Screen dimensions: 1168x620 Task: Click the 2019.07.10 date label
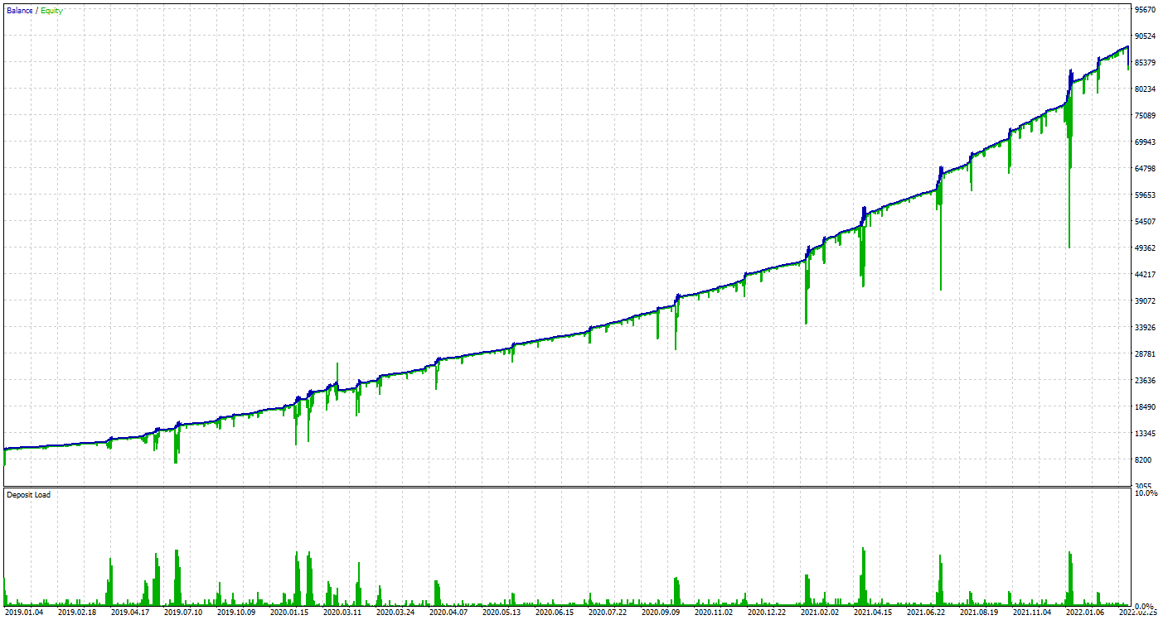tap(184, 613)
